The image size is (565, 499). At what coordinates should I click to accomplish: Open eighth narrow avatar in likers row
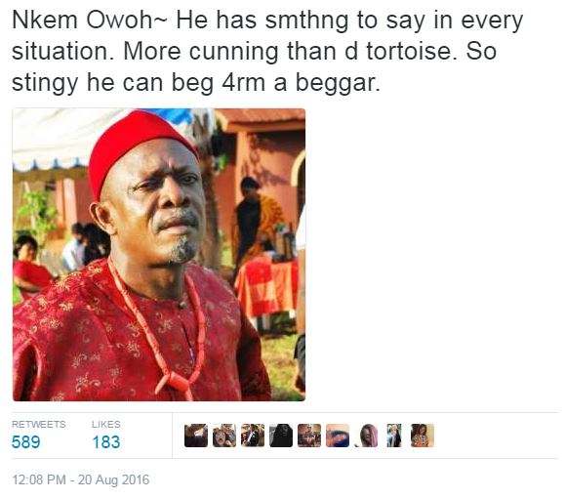[394, 436]
